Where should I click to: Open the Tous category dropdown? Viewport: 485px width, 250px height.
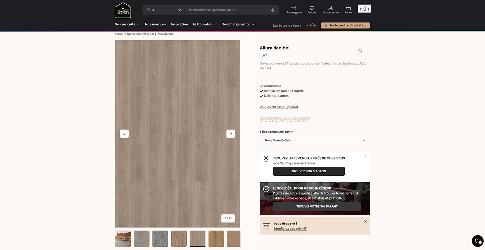click(x=163, y=10)
